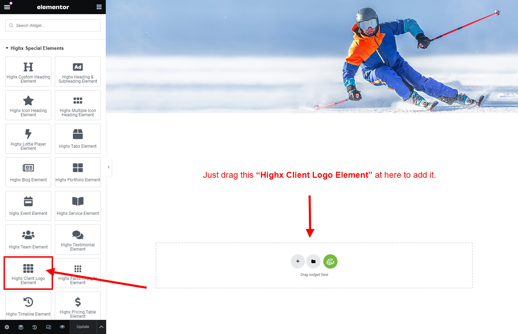Screen dimensions: 518x334
Task: Choose the Highx Tabs Element widget
Action: 78,139
